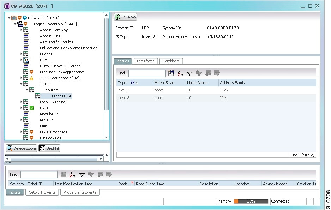
Task: Click the last icon in tickets toolbar
Action: pos(109,174)
